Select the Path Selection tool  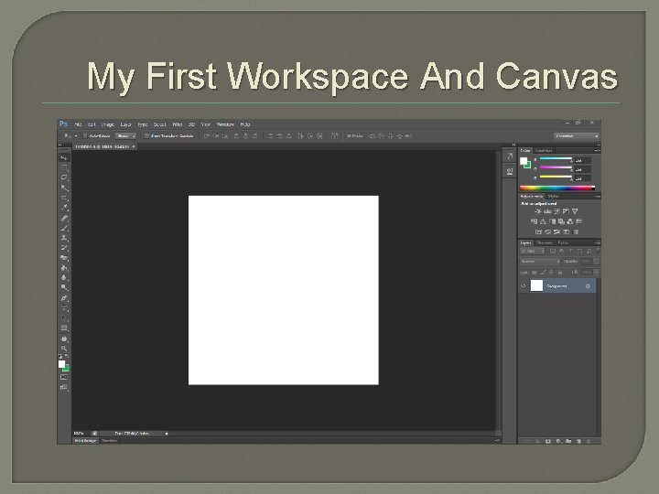pyautogui.click(x=64, y=318)
